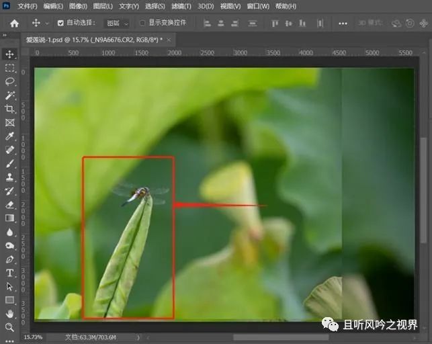Click the 15.73% zoom level field
The image size is (432, 344).
(x=33, y=337)
